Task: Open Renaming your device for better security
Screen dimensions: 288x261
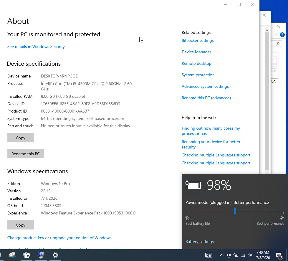Action: point(211,144)
